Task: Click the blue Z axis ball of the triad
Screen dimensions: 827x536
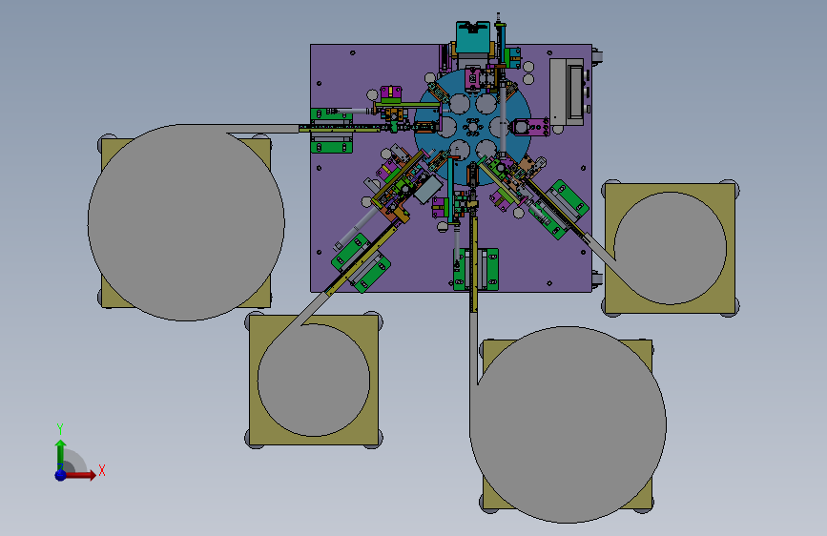Action: [x=61, y=475]
